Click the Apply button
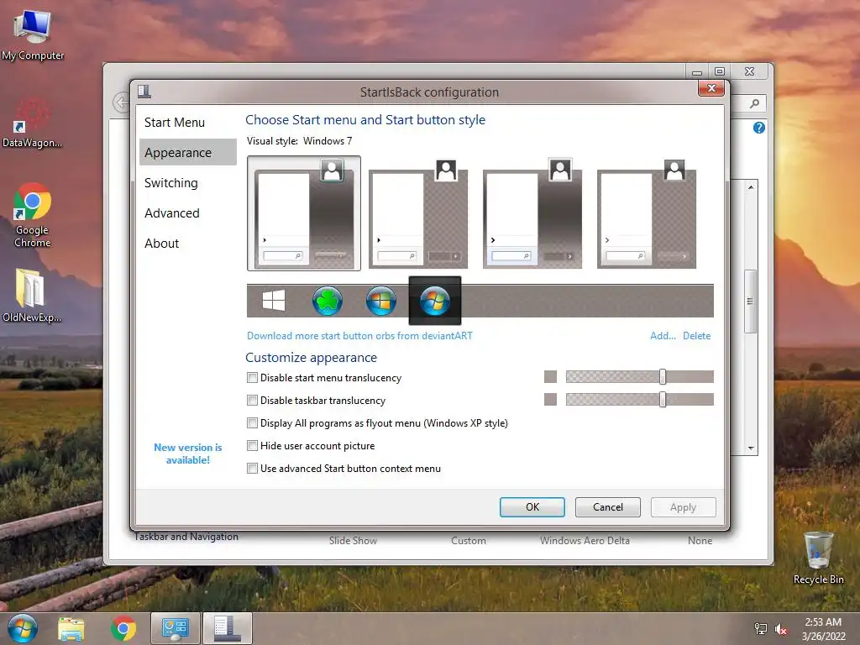860x645 pixels. tap(684, 506)
